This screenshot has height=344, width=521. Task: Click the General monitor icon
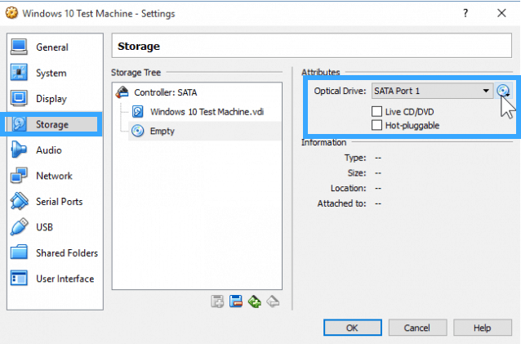19,47
